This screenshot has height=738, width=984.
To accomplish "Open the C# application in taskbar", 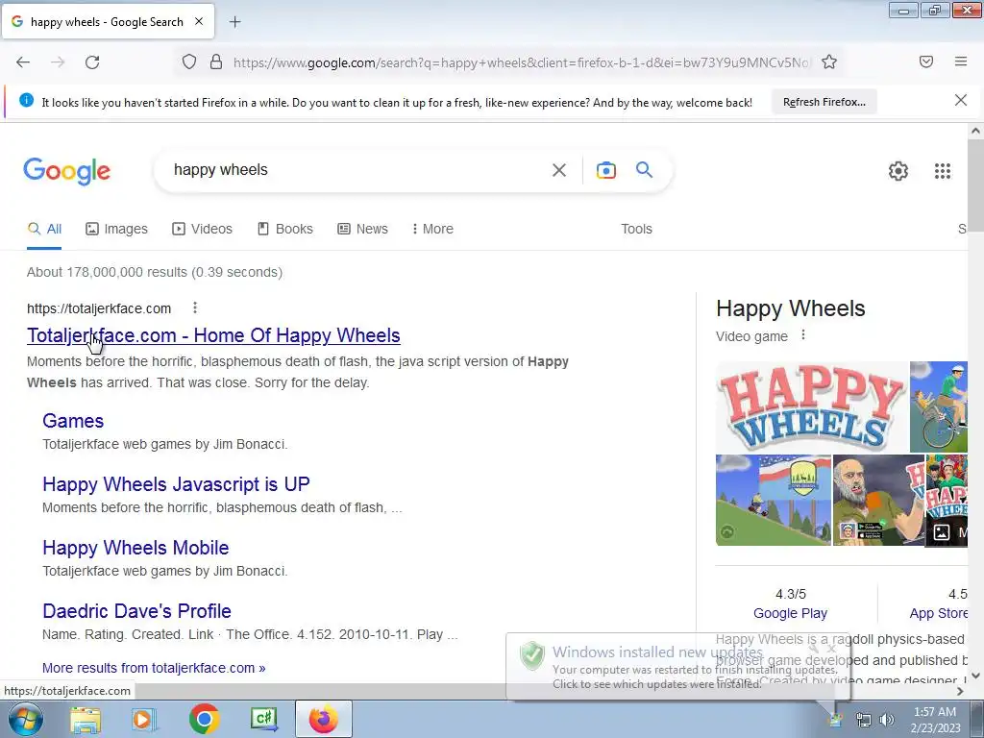I will 263,719.
